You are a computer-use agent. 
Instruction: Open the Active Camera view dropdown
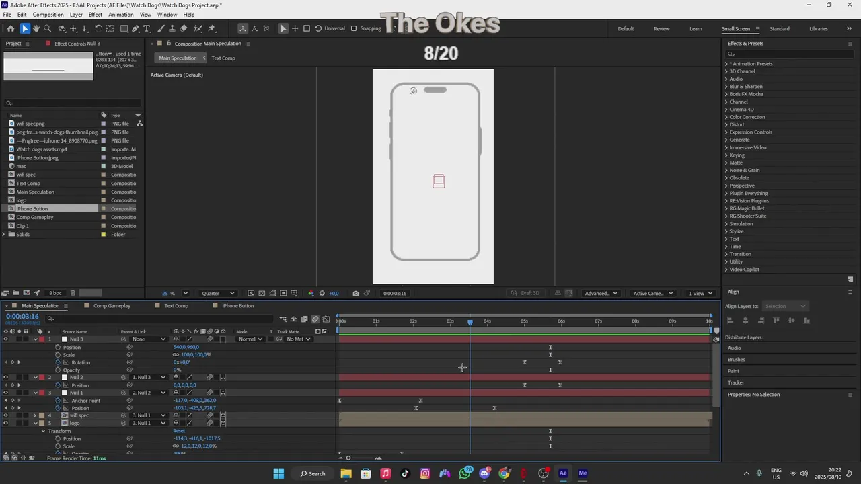click(652, 293)
